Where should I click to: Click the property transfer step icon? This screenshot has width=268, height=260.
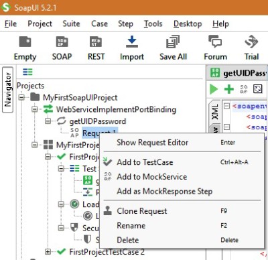point(88,192)
